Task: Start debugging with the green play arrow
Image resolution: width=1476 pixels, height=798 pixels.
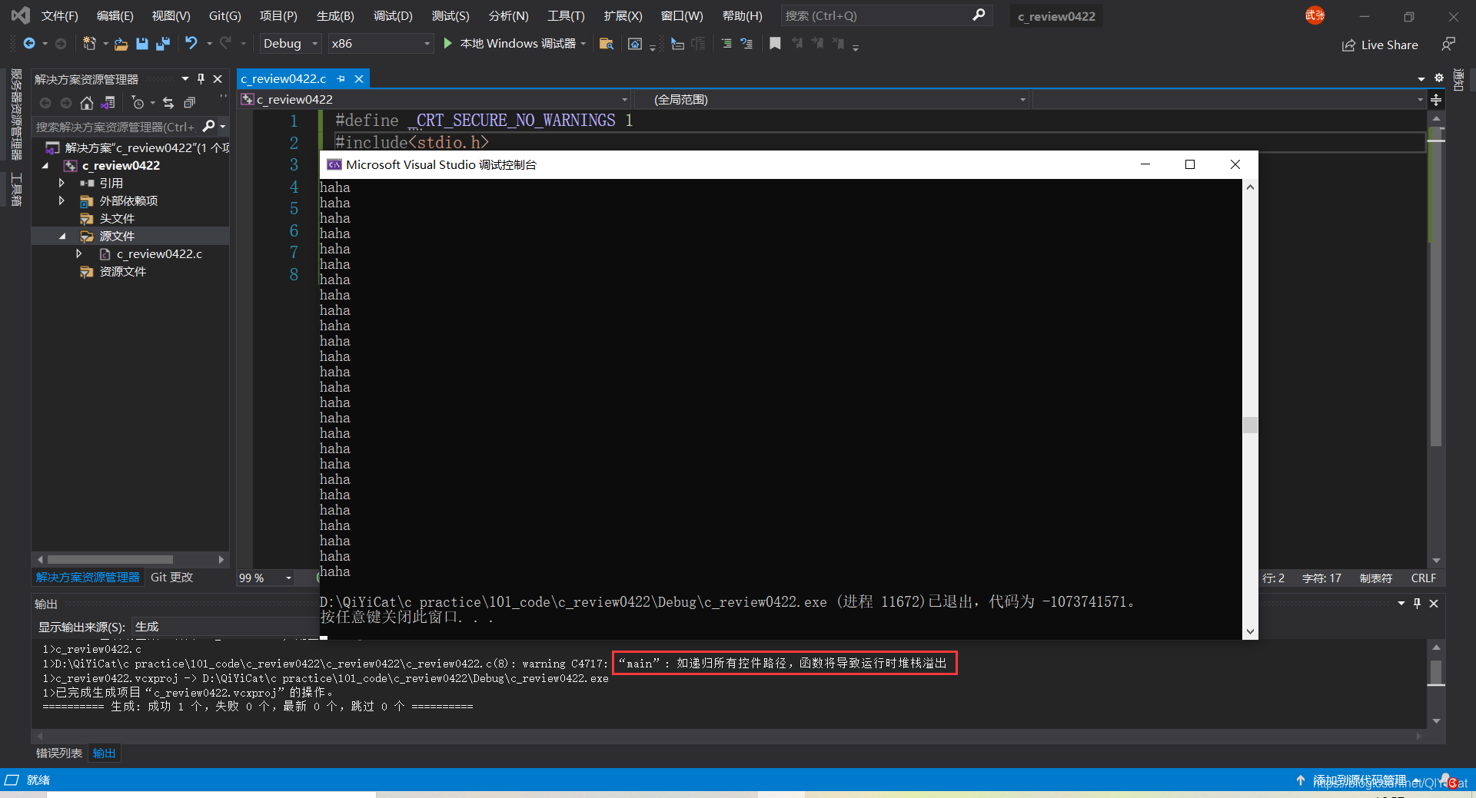Action: (448, 44)
